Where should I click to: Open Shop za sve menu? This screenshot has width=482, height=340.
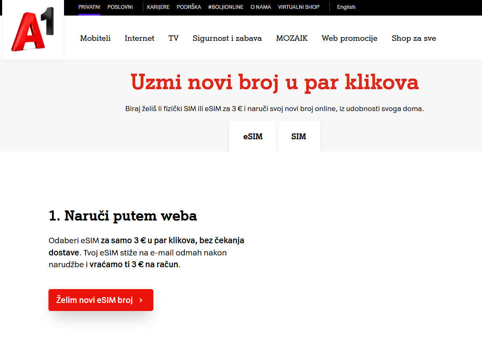[x=414, y=38]
